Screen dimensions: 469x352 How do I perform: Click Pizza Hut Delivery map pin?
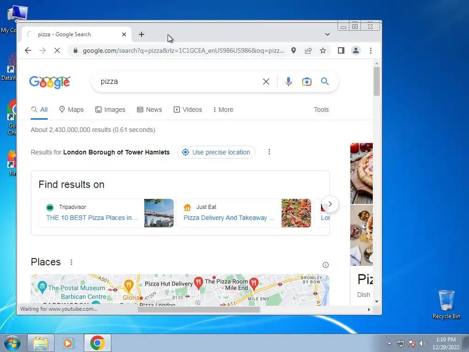coord(198,282)
